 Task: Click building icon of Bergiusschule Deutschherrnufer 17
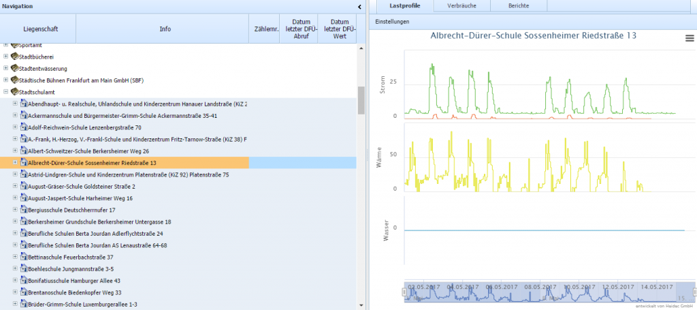(x=24, y=210)
